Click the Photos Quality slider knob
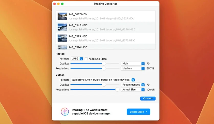The image size is (214, 124). [104, 63]
